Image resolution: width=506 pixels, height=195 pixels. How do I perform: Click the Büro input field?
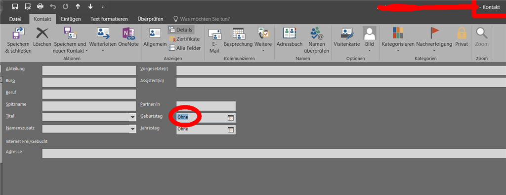89,82
